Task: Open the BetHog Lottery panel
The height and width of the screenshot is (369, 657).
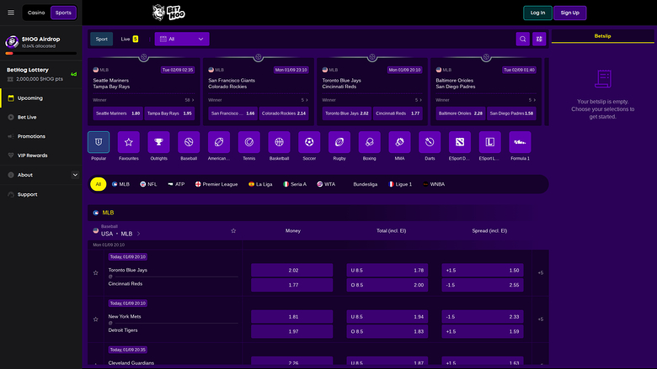Action: click(41, 74)
